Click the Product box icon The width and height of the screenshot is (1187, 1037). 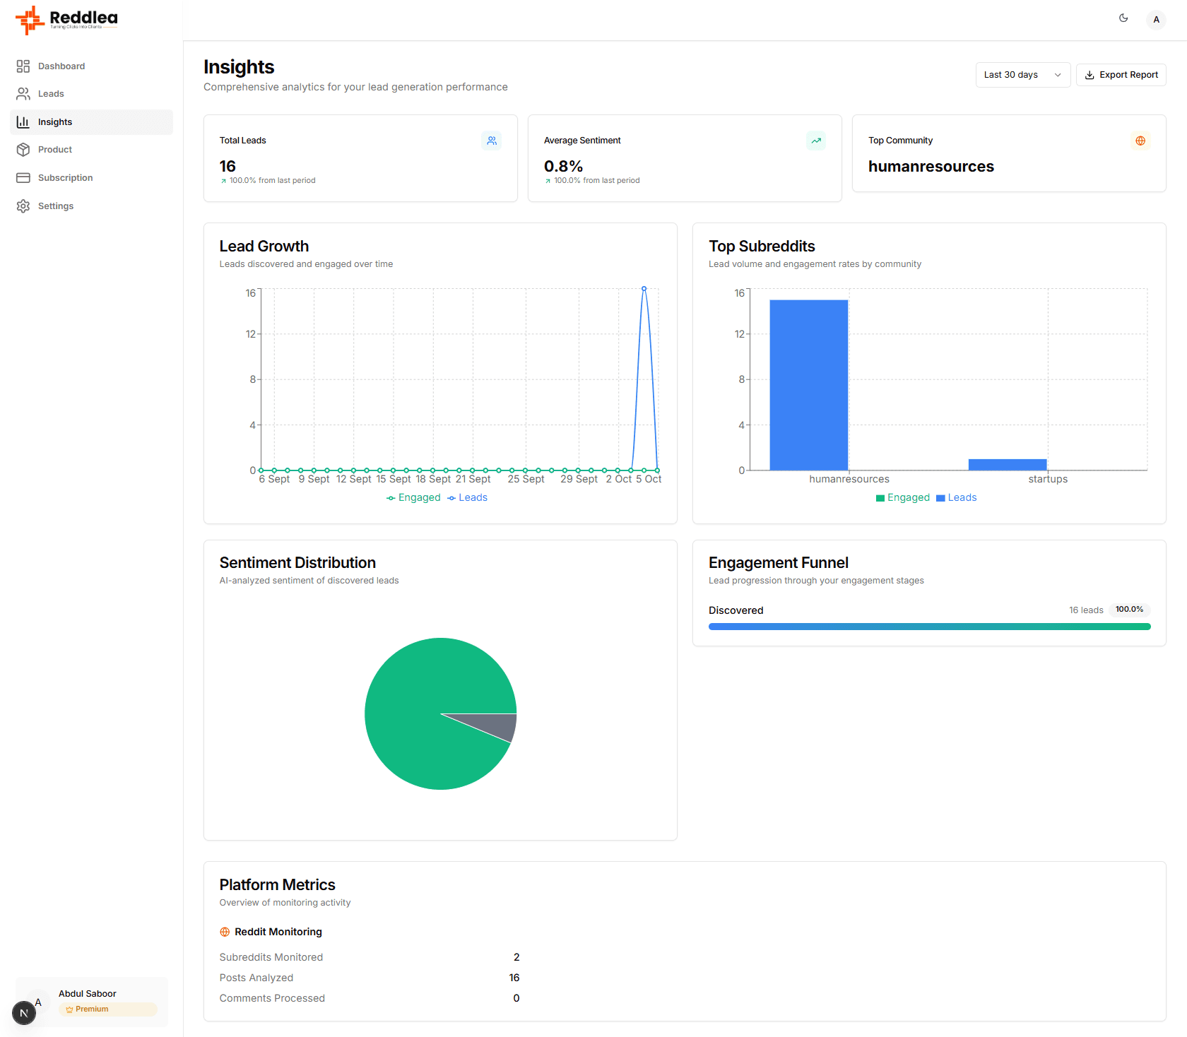click(x=23, y=150)
